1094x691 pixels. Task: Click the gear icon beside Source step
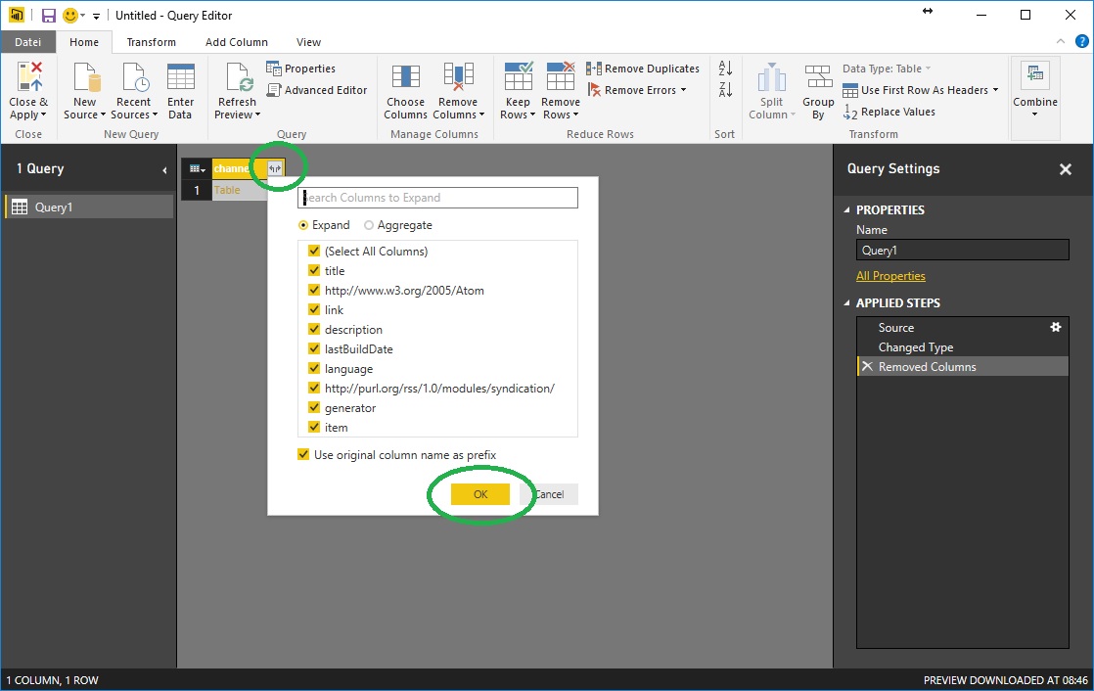[1055, 328]
